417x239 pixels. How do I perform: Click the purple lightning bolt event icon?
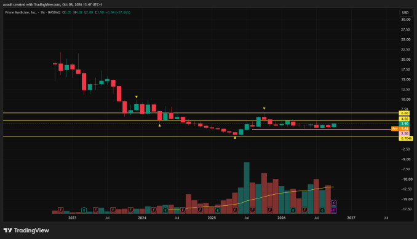[334, 203]
